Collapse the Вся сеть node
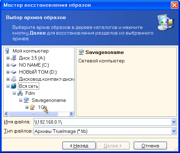The image size is (180, 153). click(8, 86)
